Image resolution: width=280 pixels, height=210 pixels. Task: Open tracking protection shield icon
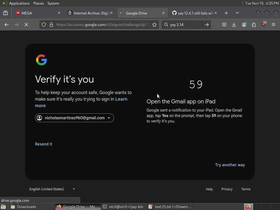pos(44,25)
